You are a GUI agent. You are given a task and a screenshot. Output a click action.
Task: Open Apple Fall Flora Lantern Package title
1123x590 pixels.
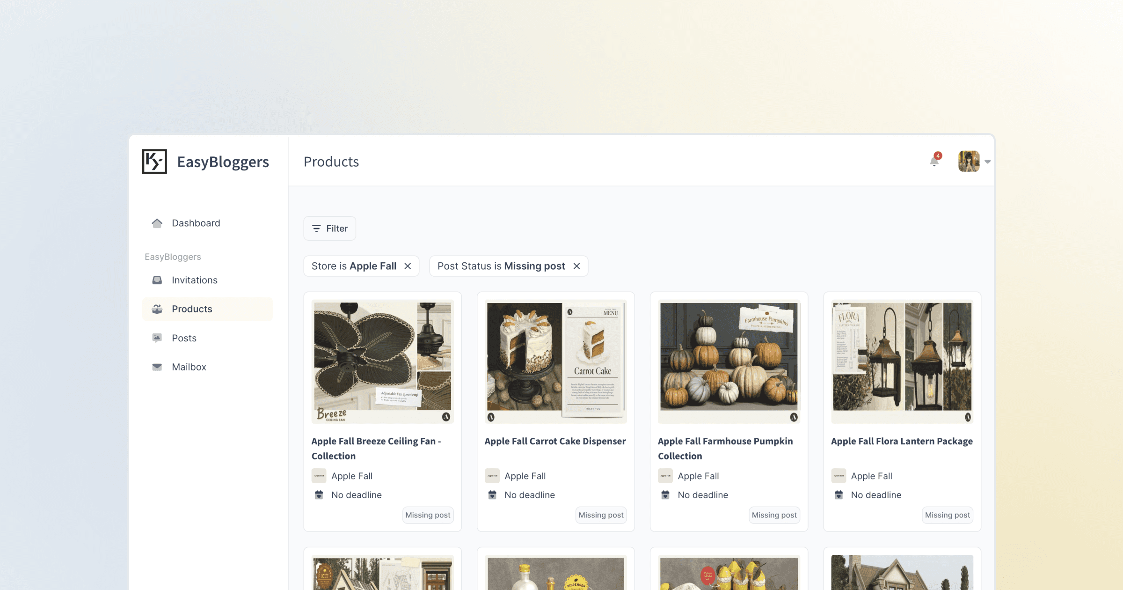[902, 441]
